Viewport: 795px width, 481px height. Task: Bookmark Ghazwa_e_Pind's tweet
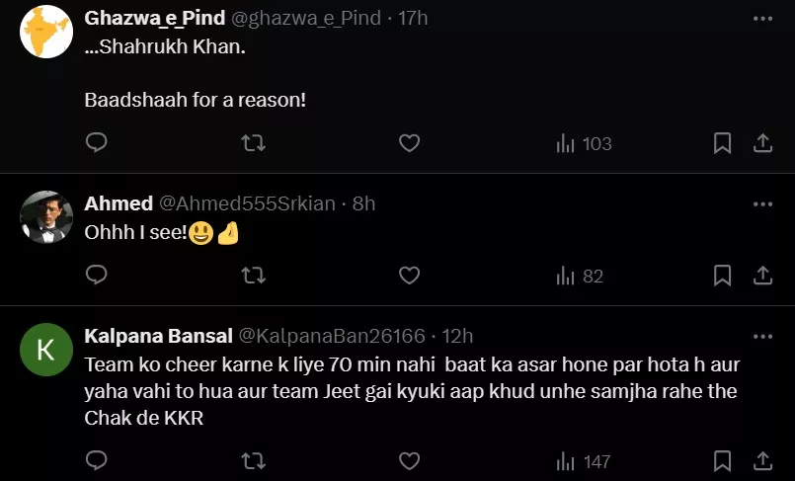point(722,143)
